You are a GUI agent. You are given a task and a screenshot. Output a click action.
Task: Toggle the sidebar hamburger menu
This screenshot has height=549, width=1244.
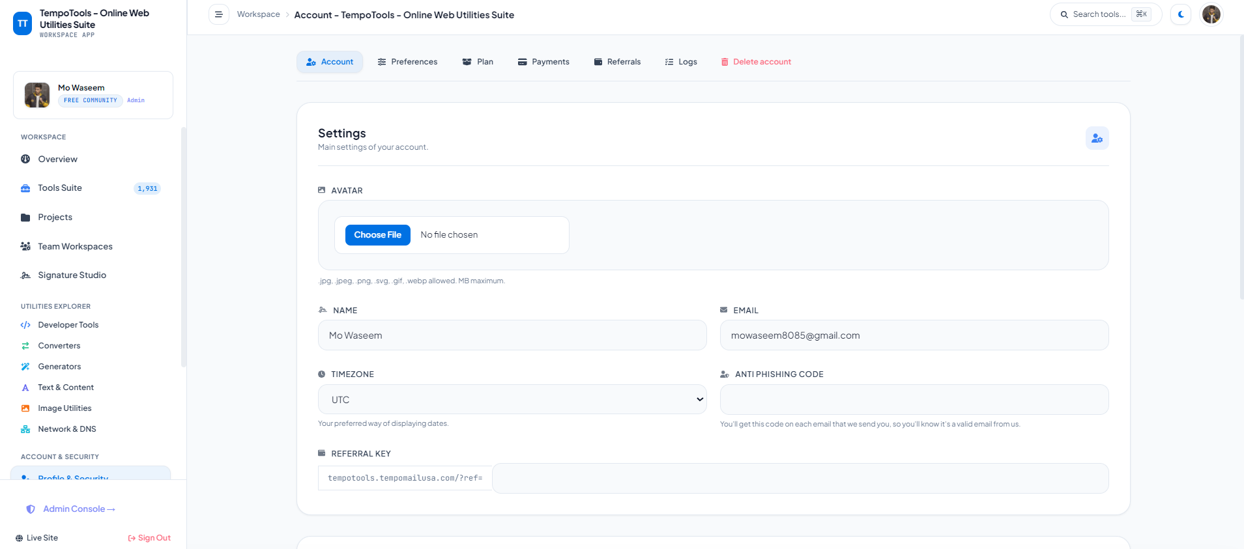coord(219,14)
